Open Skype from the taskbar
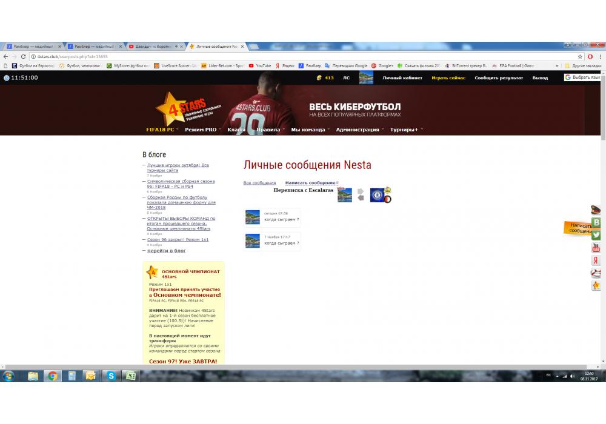Screen dimensions: 606x424 pyautogui.click(x=111, y=376)
